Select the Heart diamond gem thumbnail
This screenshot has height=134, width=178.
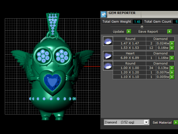[108, 56]
